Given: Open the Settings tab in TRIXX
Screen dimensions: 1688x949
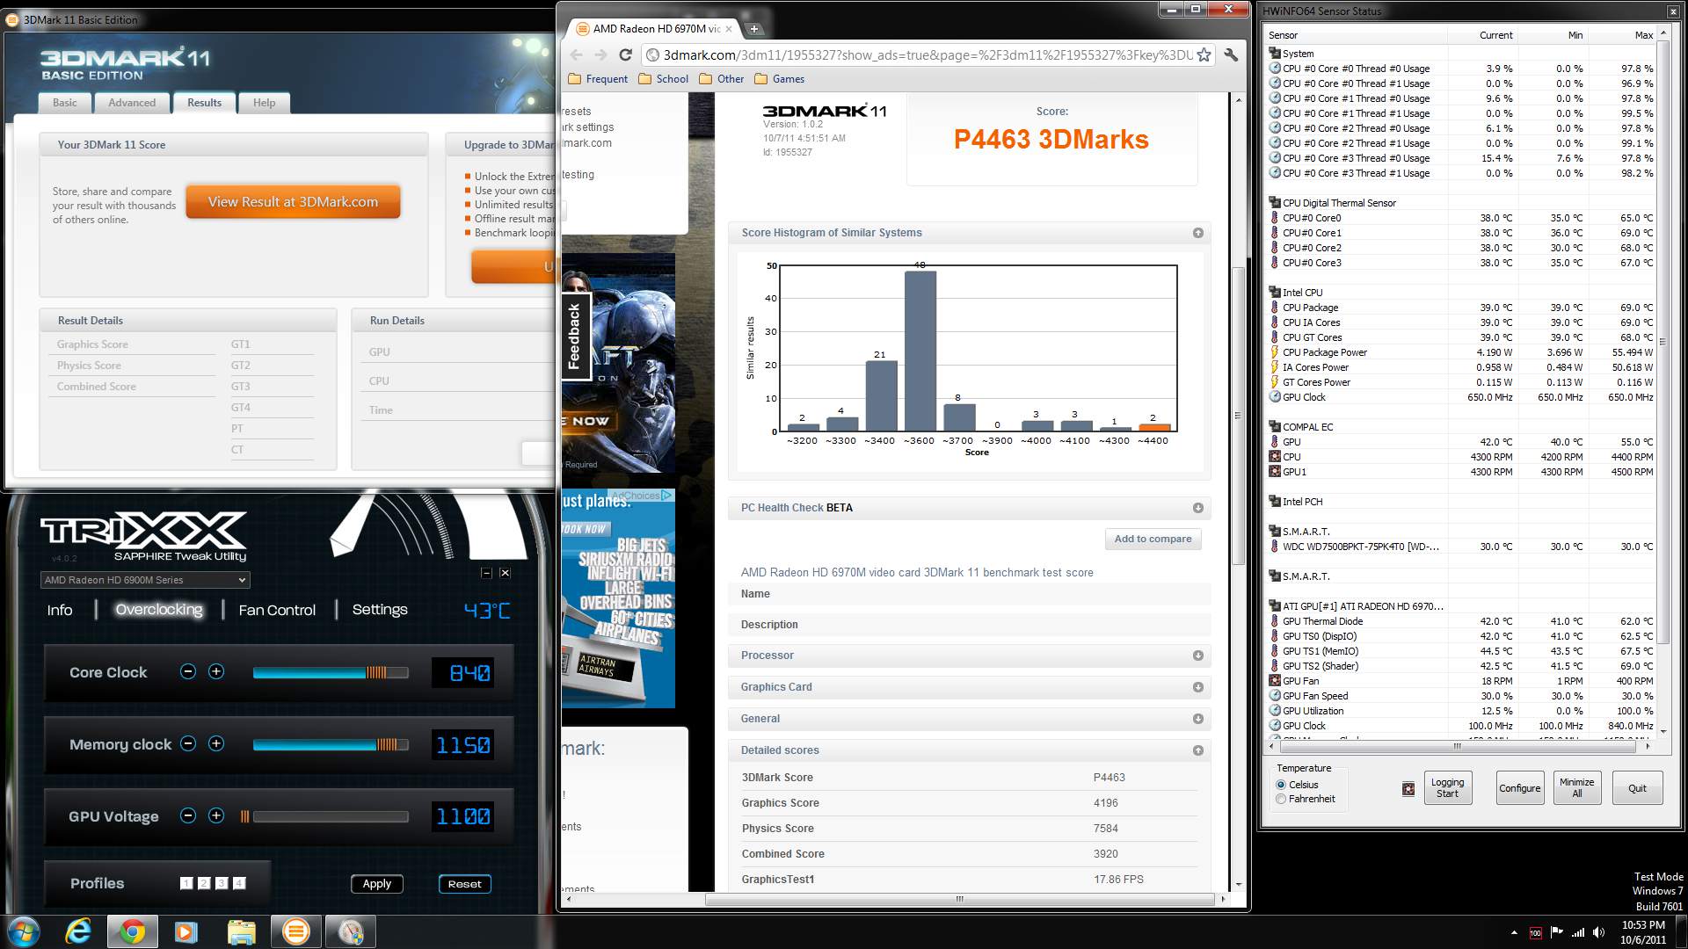Looking at the screenshot, I should (x=380, y=610).
